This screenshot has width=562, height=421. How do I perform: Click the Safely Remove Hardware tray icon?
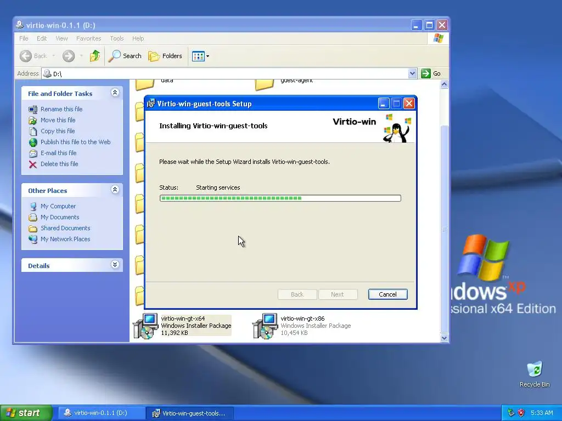click(x=511, y=413)
